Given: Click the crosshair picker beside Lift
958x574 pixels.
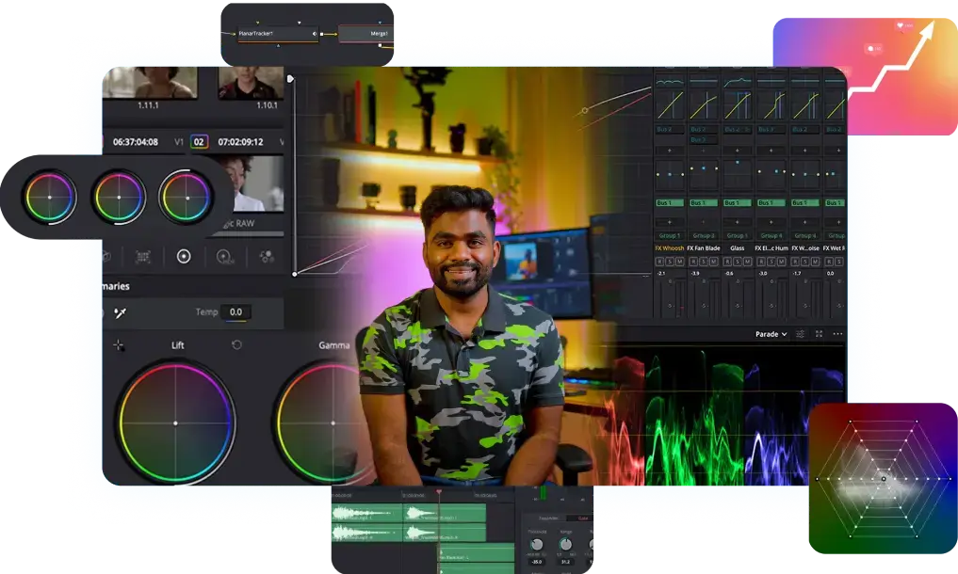Looking at the screenshot, I should point(120,345).
